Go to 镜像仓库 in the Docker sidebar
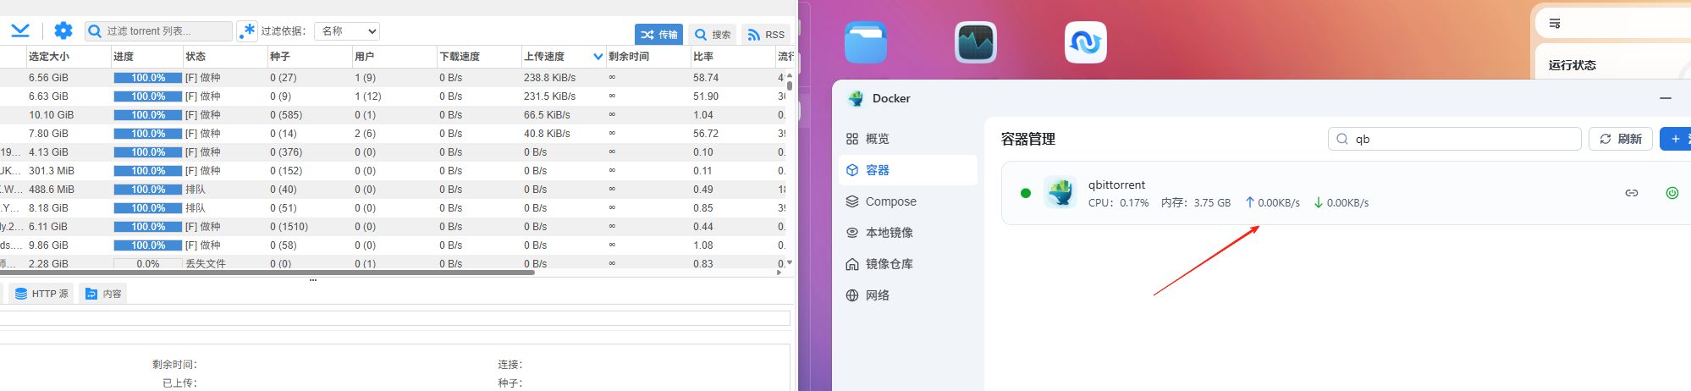This screenshot has width=1691, height=391. click(889, 264)
